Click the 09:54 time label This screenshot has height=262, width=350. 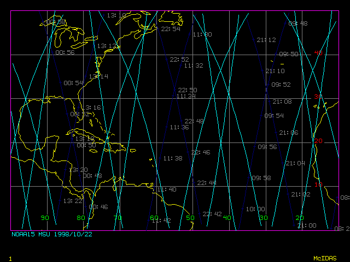(274, 116)
